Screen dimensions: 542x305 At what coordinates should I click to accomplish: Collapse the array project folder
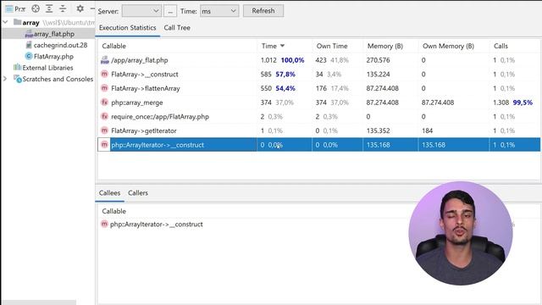(5, 22)
